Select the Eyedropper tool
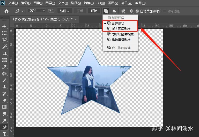This screenshot has width=199, height=137. click(4, 67)
